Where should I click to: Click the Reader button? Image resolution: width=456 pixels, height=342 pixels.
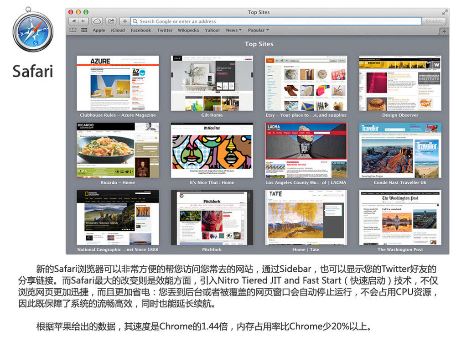(434, 21)
